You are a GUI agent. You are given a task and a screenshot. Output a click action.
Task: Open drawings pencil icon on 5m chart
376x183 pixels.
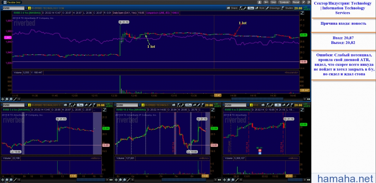(x=90, y=105)
